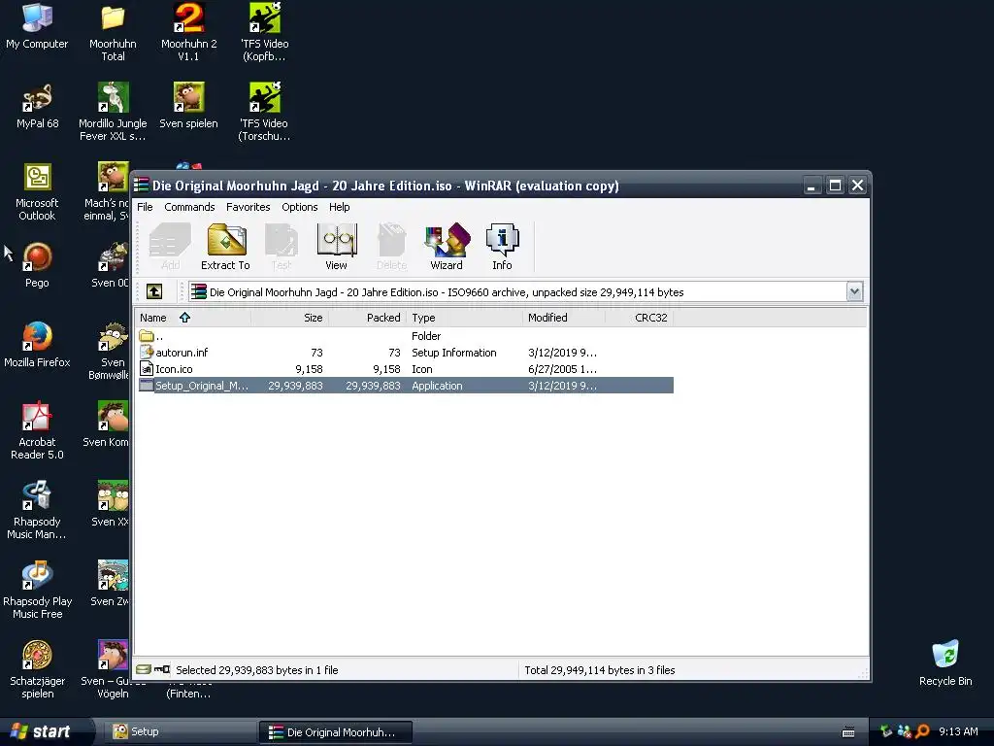Select Rhapsody Music Man... desktop icon

37,510
